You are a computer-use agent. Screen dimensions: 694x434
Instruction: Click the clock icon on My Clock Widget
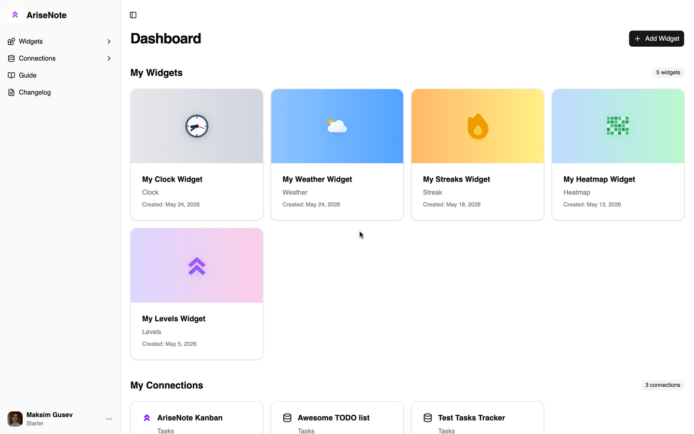197,126
